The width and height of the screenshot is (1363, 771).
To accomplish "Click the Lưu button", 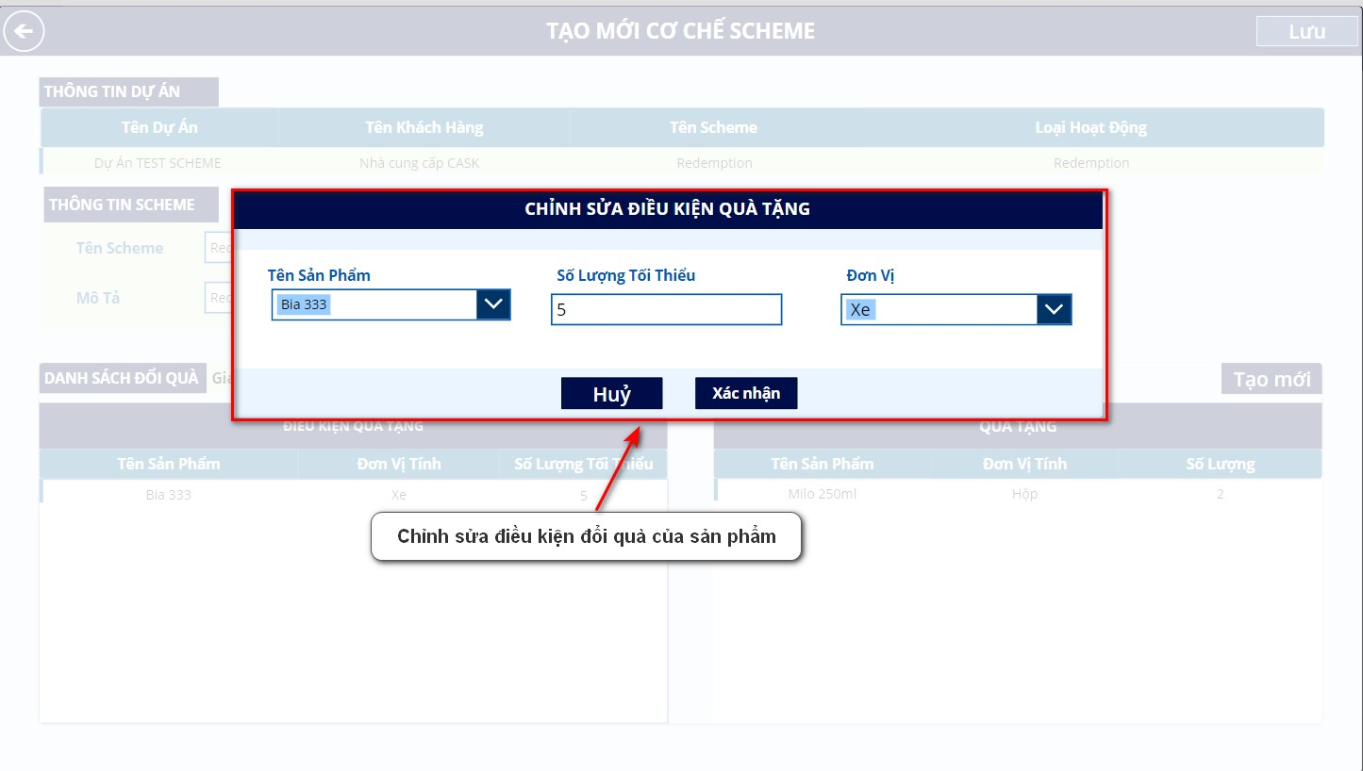I will (x=1307, y=31).
